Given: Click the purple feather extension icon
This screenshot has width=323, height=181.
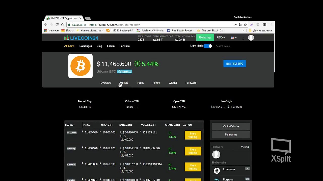Looking at the screenshot, I should point(252,25).
